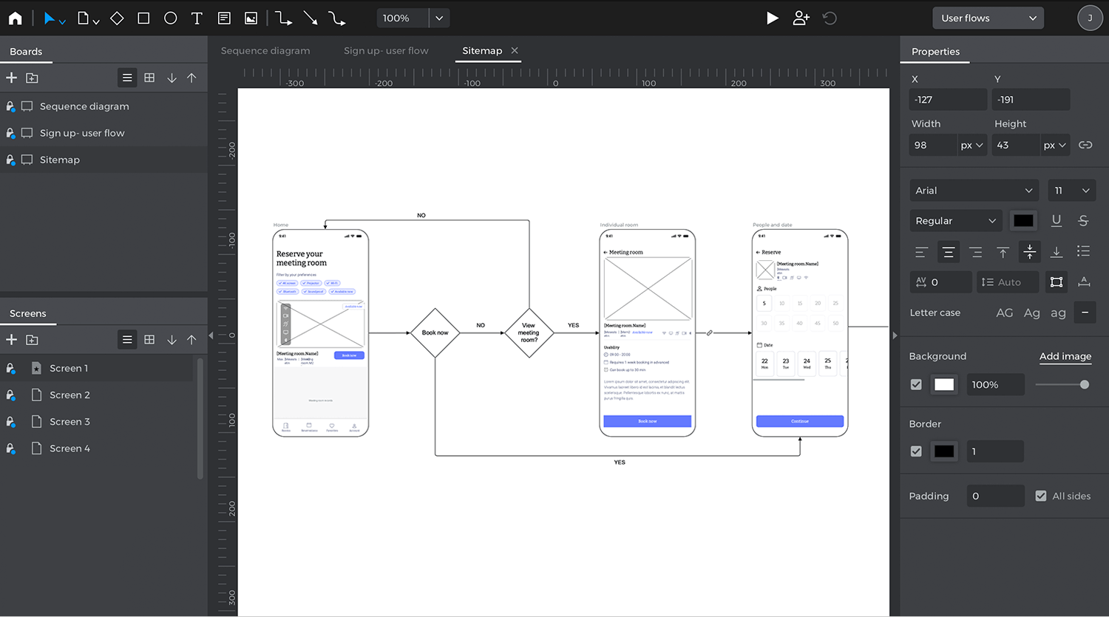Image resolution: width=1109 pixels, height=617 pixels.
Task: Toggle underline text formatting
Action: coord(1056,220)
